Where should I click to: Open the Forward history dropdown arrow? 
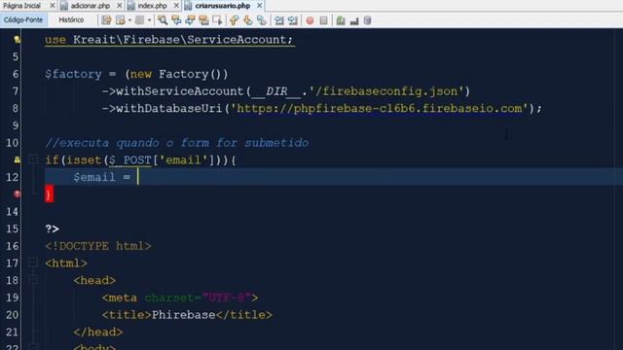[x=149, y=20]
